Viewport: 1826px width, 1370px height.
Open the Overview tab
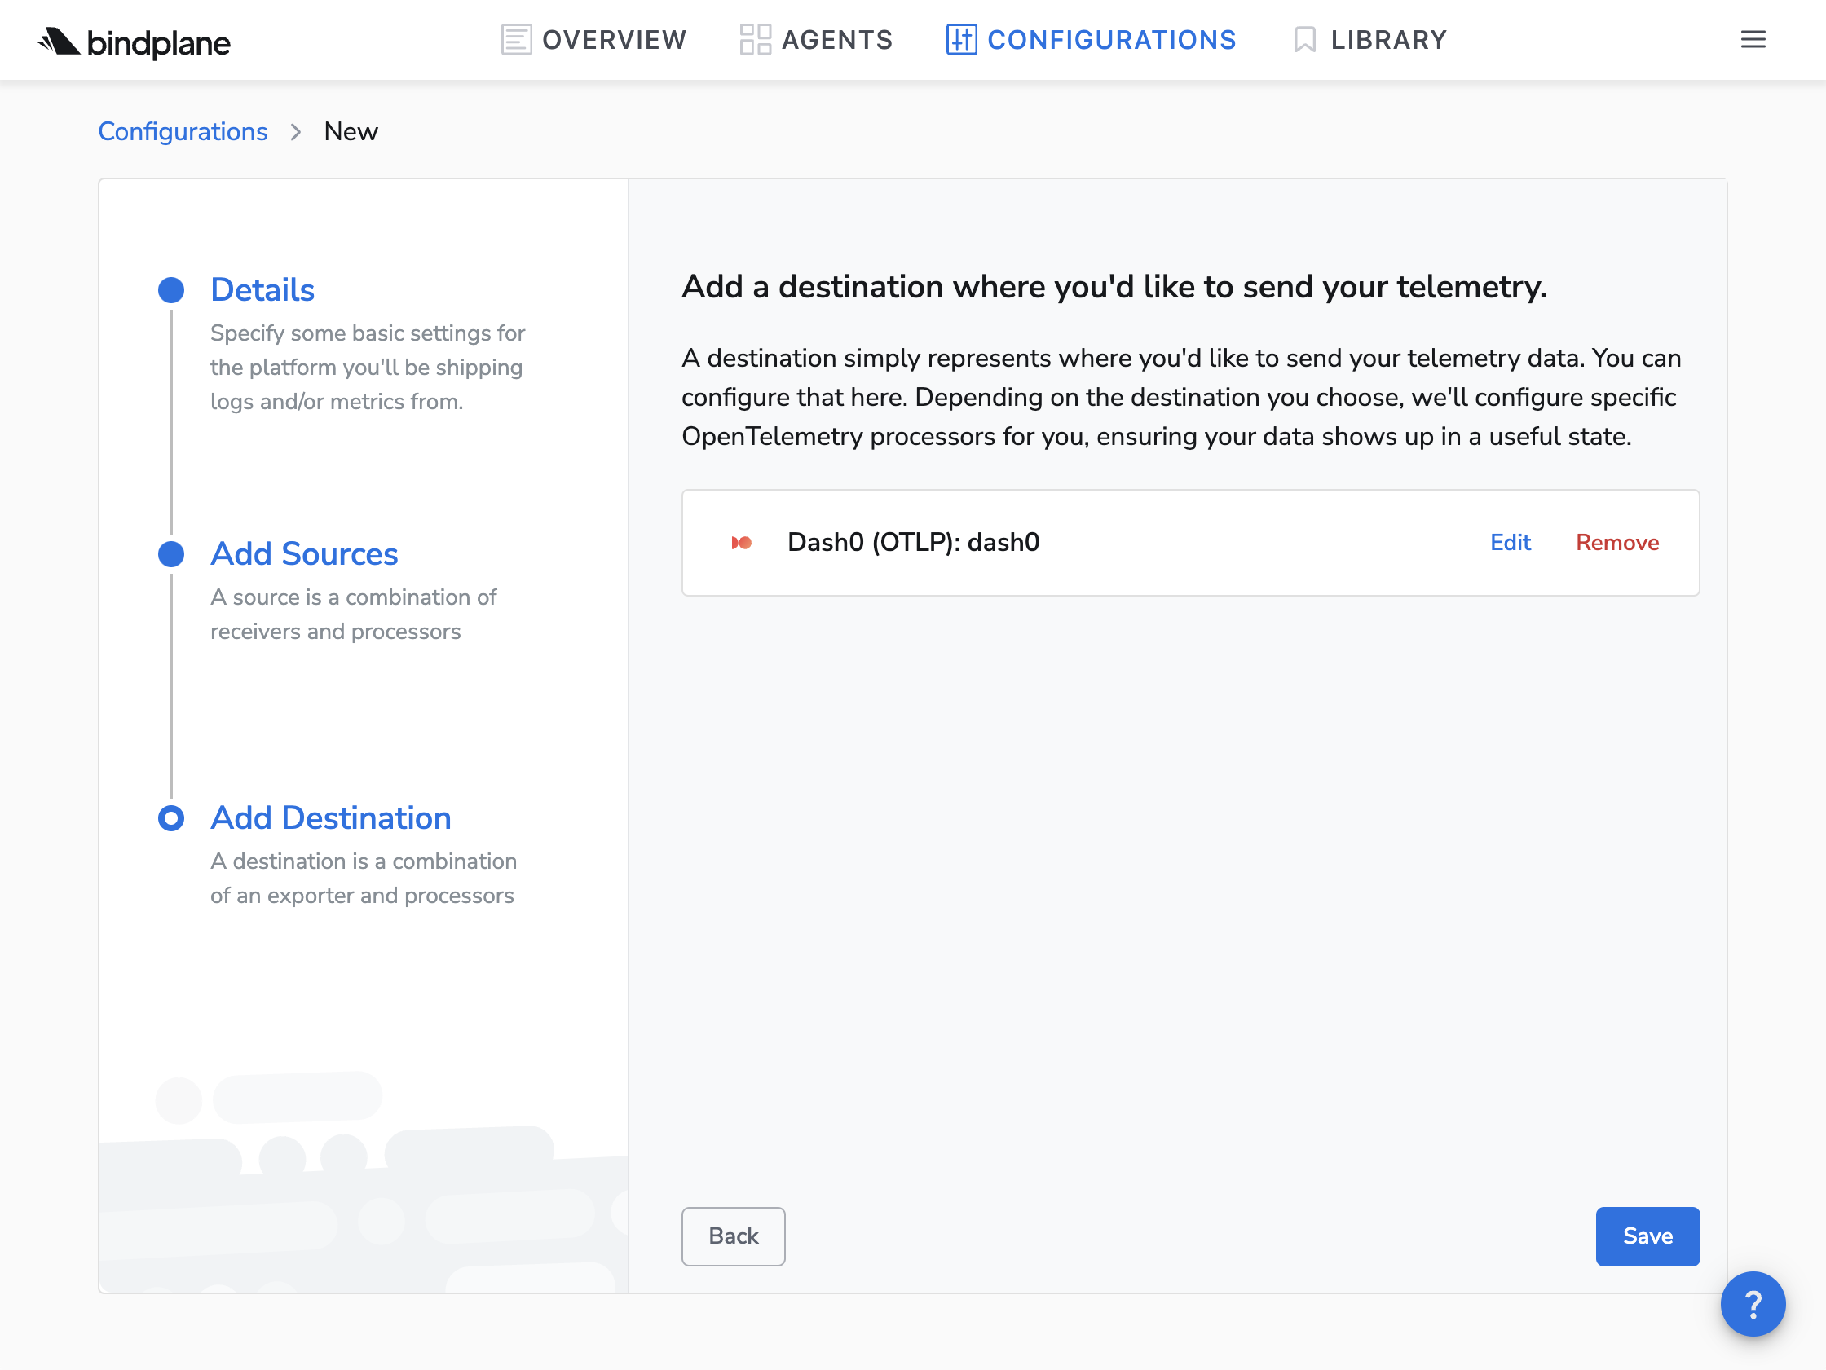tap(593, 40)
